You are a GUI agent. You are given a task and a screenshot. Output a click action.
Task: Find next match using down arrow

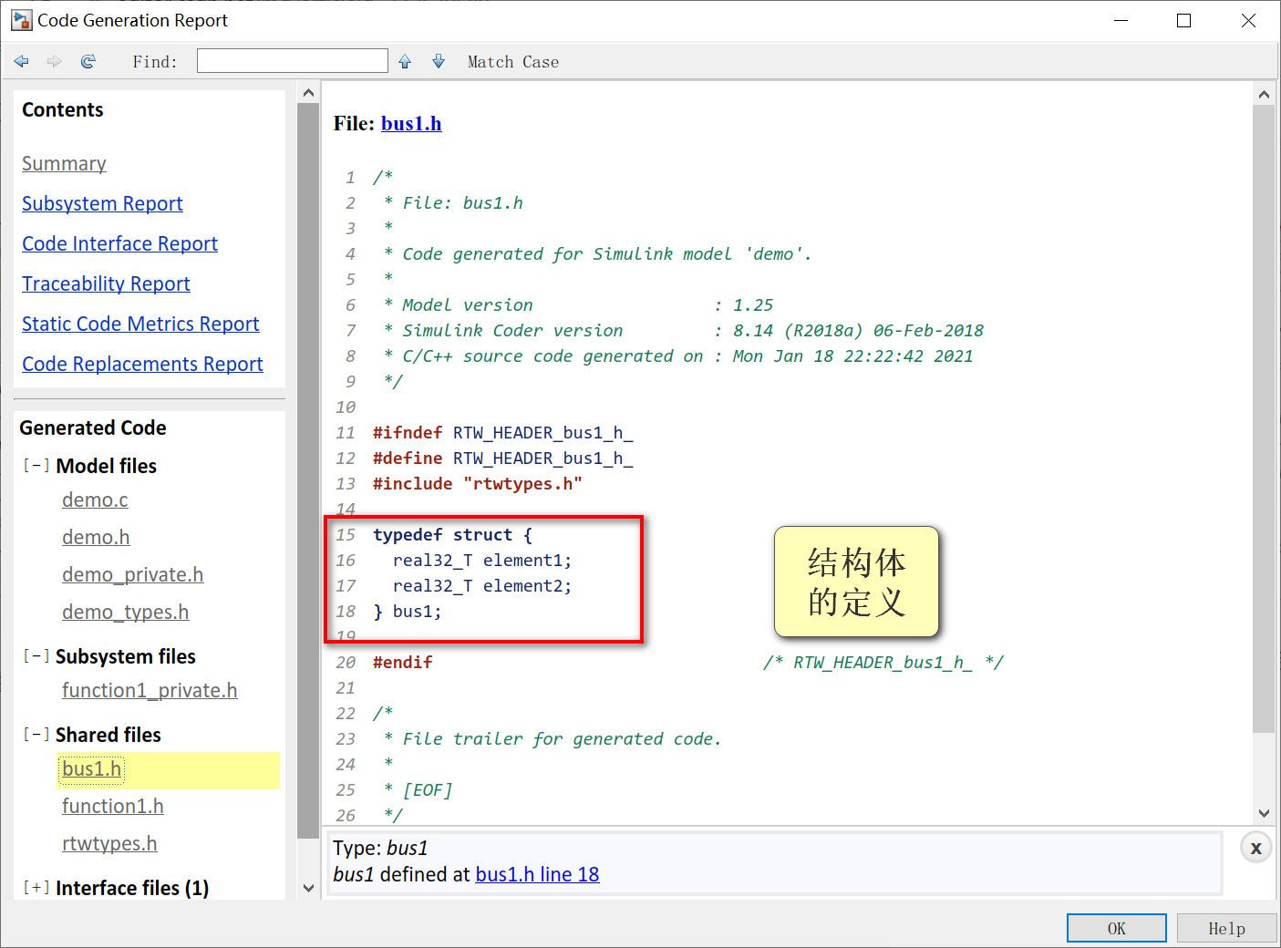(x=439, y=60)
